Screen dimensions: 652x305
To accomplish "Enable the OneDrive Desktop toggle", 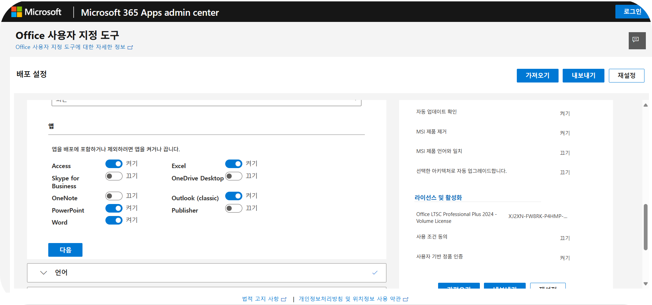I will pyautogui.click(x=234, y=176).
